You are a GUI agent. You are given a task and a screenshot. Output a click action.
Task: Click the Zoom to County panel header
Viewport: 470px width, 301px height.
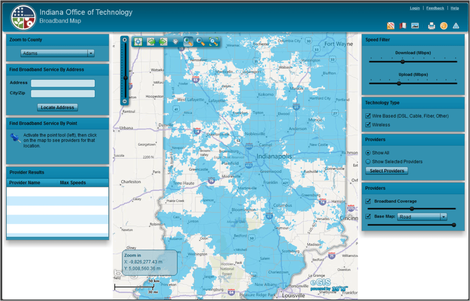tap(57, 39)
